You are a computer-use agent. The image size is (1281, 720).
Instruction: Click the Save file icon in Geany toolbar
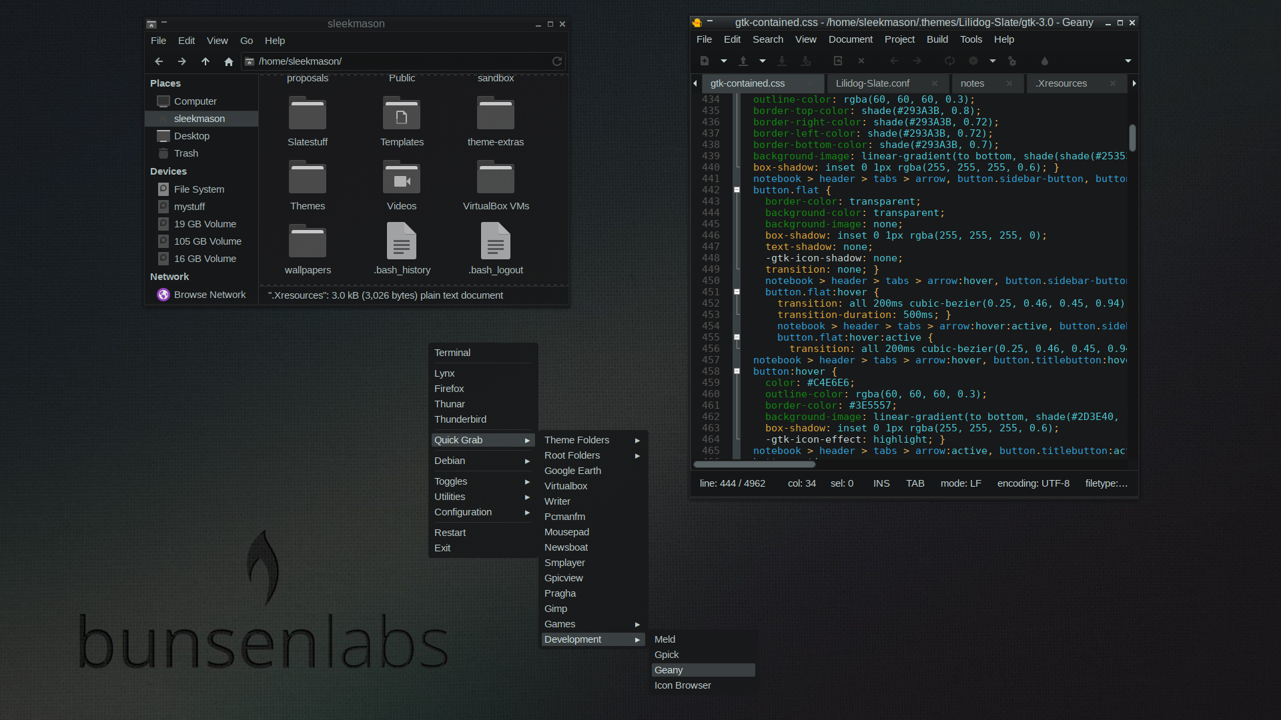(x=782, y=61)
